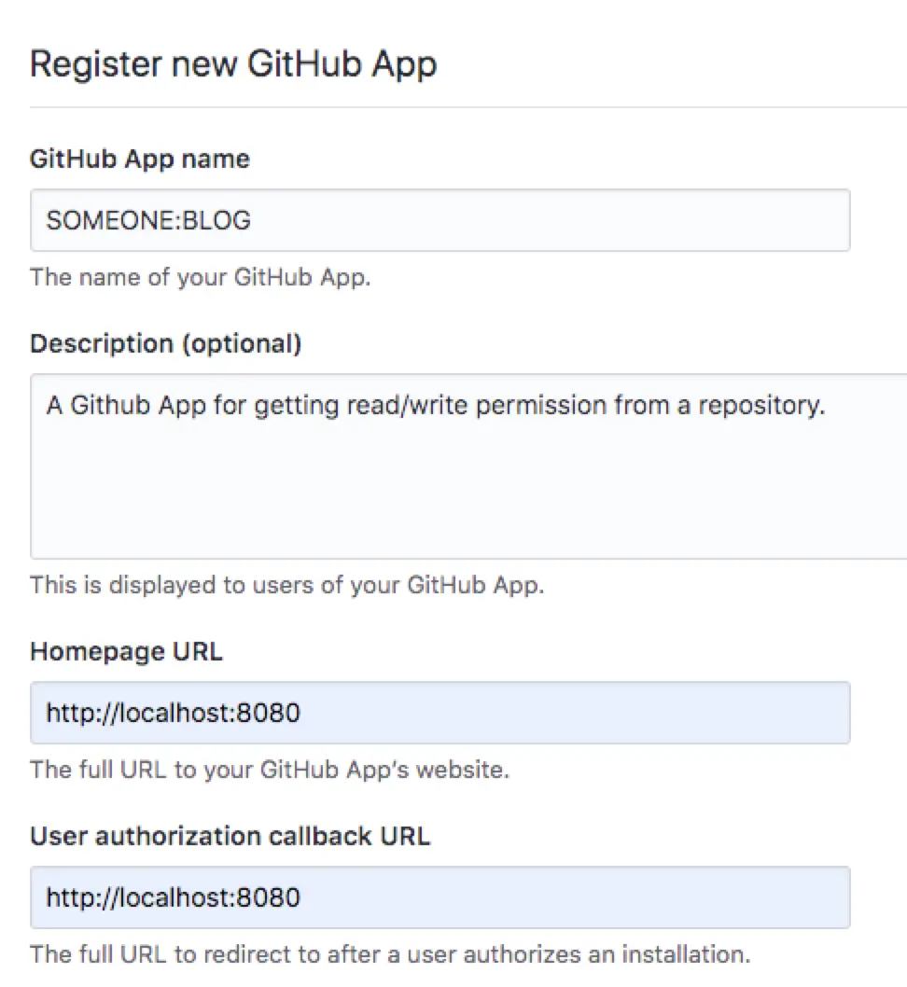Click the hint "This is displayed to users"
This screenshot has height=987, width=907.
point(286,586)
